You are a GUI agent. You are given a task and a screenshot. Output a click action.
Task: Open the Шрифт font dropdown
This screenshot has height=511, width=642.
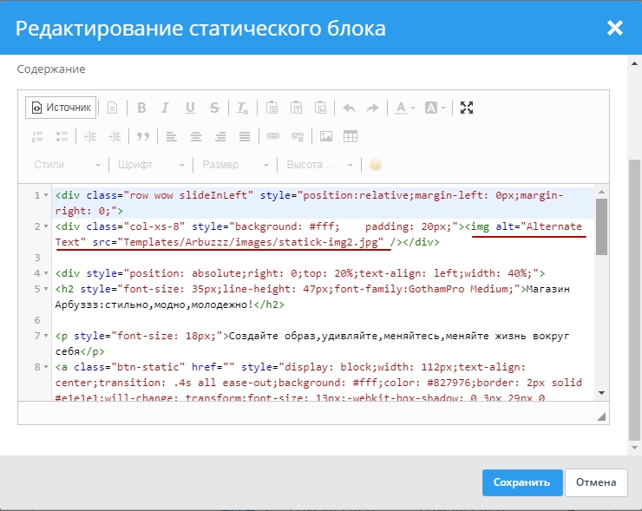point(151,165)
